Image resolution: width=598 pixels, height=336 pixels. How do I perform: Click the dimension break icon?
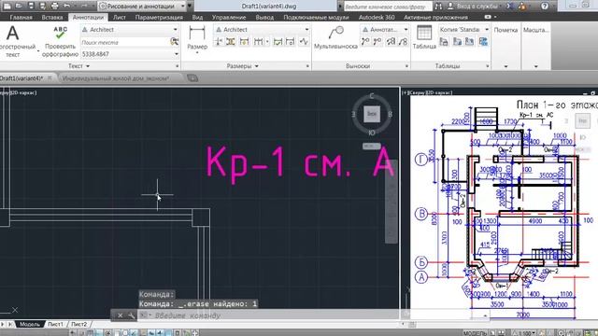click(219, 41)
